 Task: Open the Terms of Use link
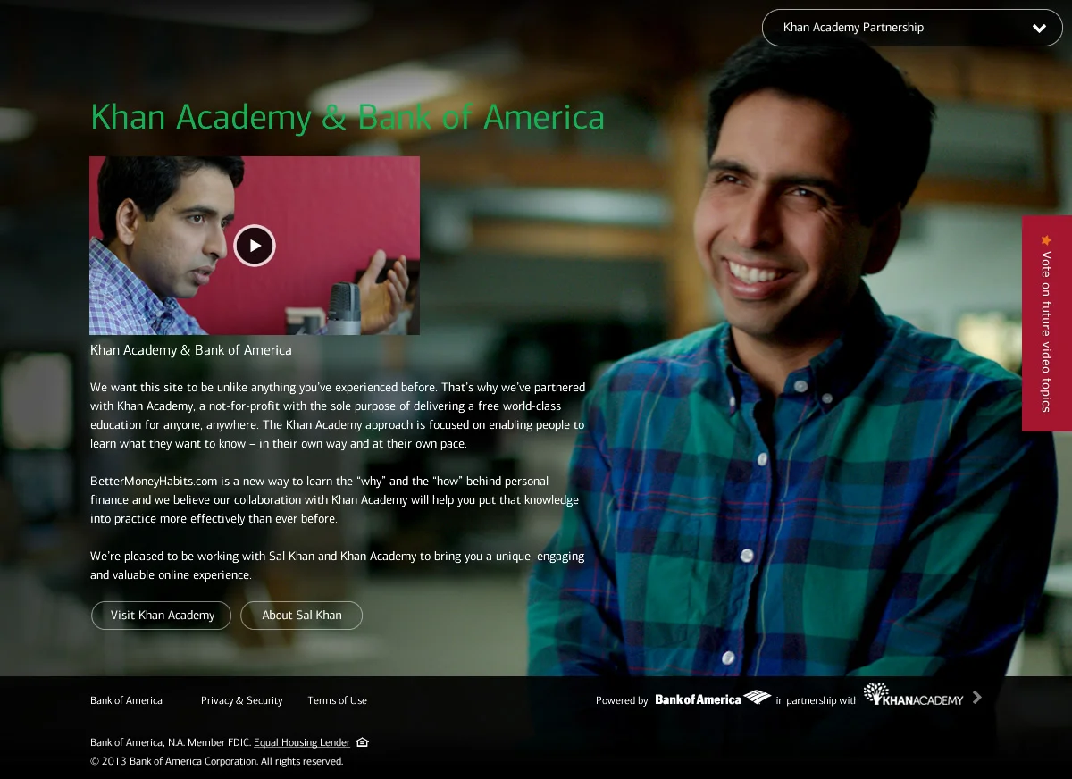[337, 700]
